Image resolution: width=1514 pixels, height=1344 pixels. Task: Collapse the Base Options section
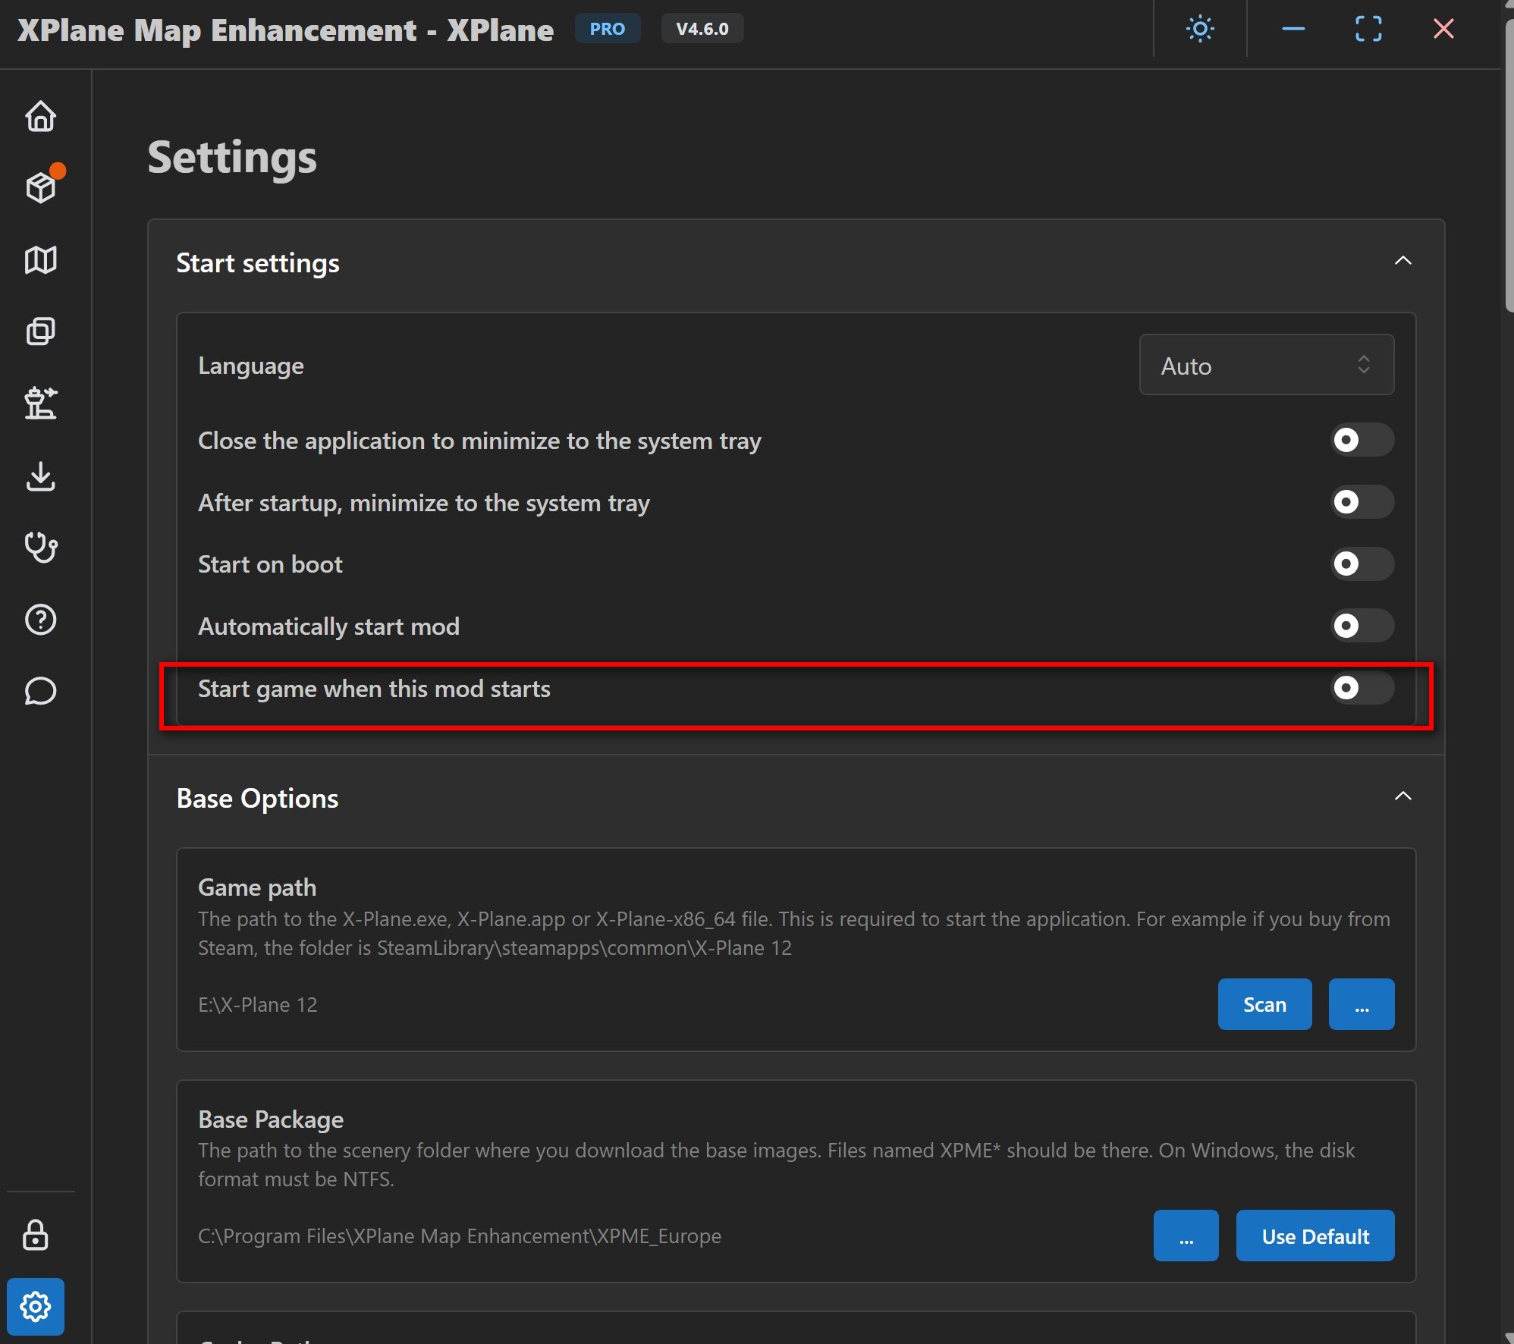click(1403, 796)
